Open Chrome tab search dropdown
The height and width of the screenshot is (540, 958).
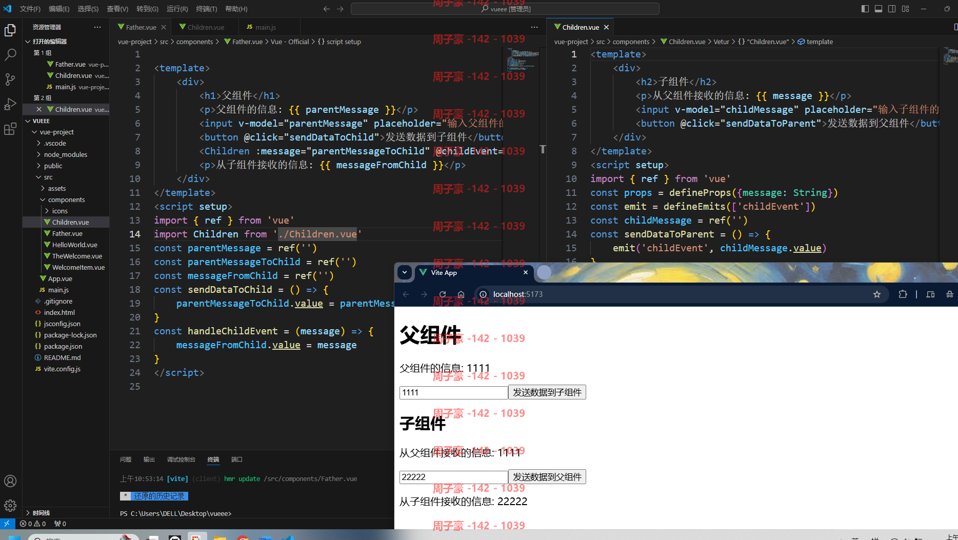click(405, 273)
